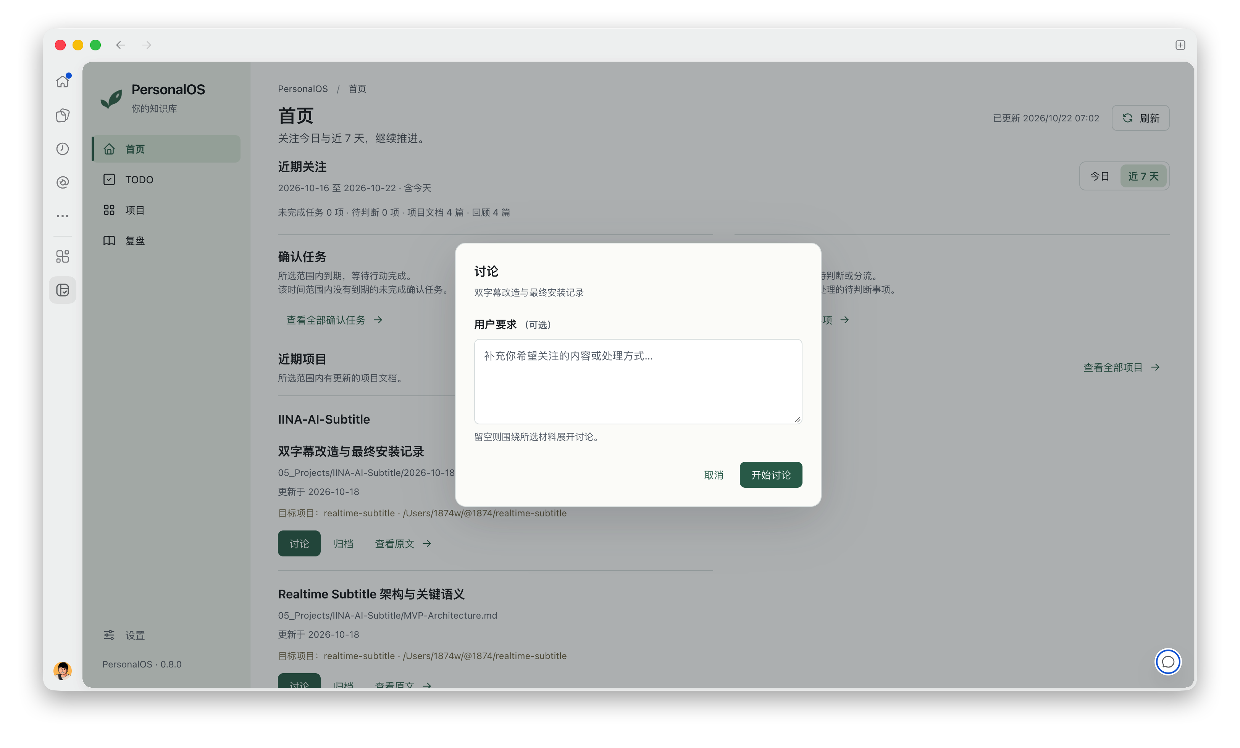This screenshot has height=748, width=1240.
Task: Switch the range to 近 7 天
Action: 1143,177
